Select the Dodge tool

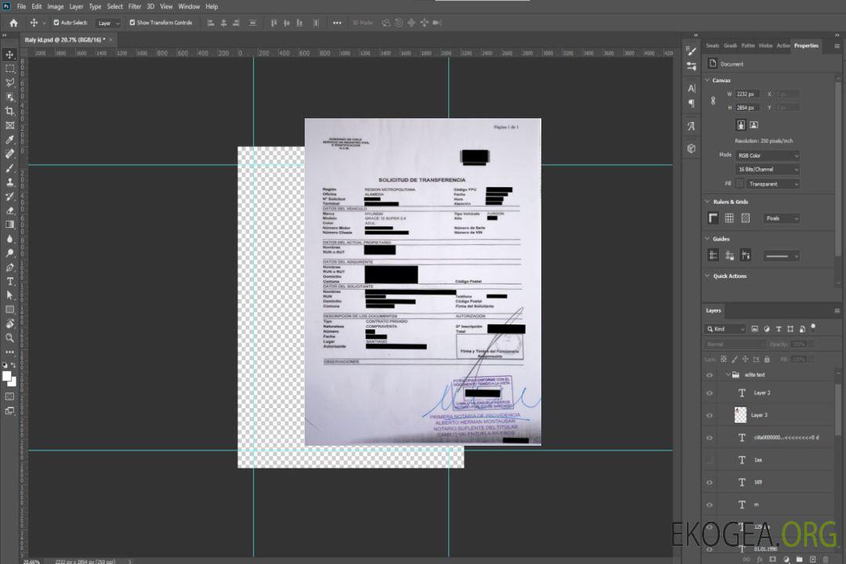click(9, 252)
